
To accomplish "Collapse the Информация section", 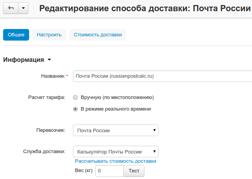I will (27, 60).
